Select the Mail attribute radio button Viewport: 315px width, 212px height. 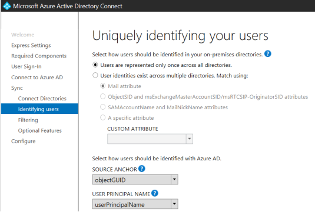(102, 86)
